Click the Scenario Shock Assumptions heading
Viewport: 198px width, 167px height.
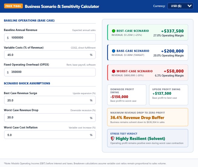tap(27, 83)
